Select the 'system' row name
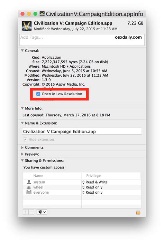The image size is (164, 243). point(39,182)
